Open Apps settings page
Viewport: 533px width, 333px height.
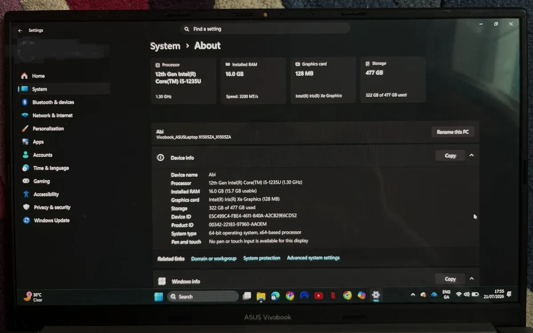[x=64, y=142]
